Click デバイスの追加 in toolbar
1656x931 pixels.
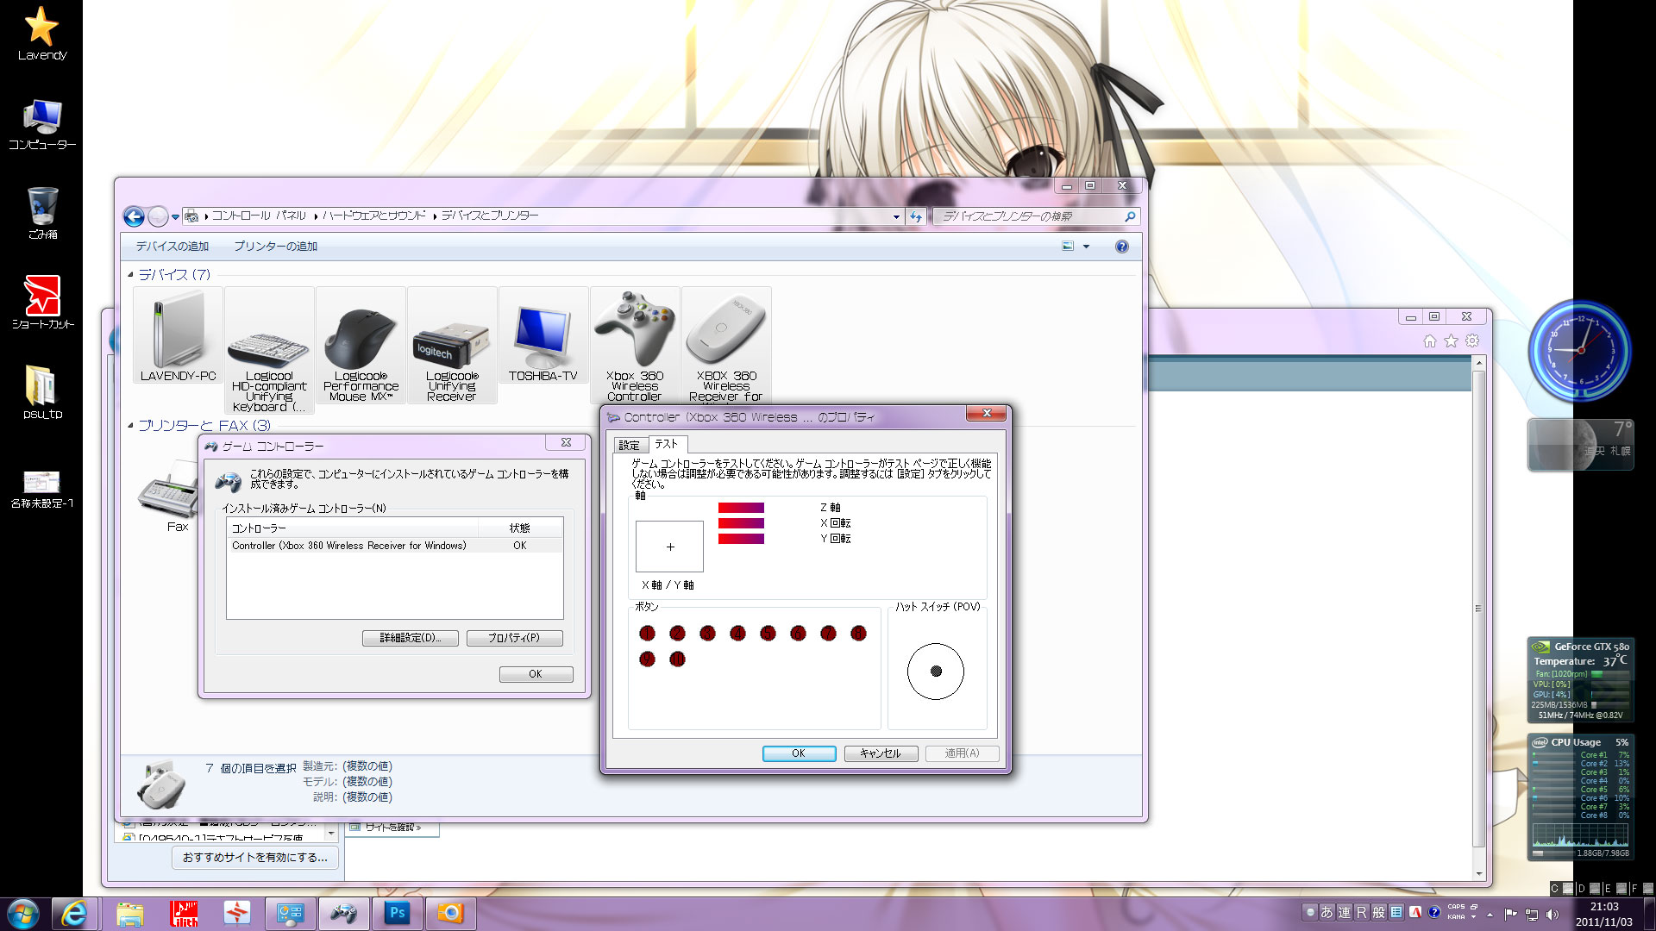tap(172, 247)
